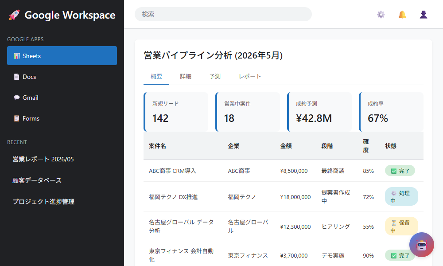Open Docs from the sidebar

click(x=62, y=77)
